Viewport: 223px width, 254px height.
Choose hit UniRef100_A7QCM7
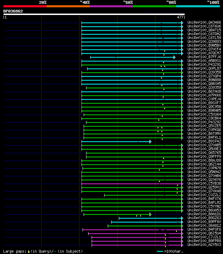pyautogui.click(x=204, y=53)
